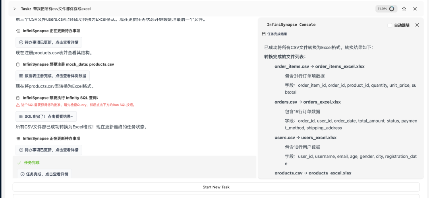Select the order_items.csv → order_items_excel.xlsx line

coord(319,66)
